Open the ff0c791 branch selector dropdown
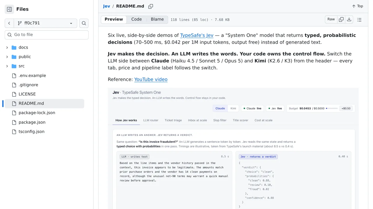Viewport: 373px width, 209px height. (45, 23)
